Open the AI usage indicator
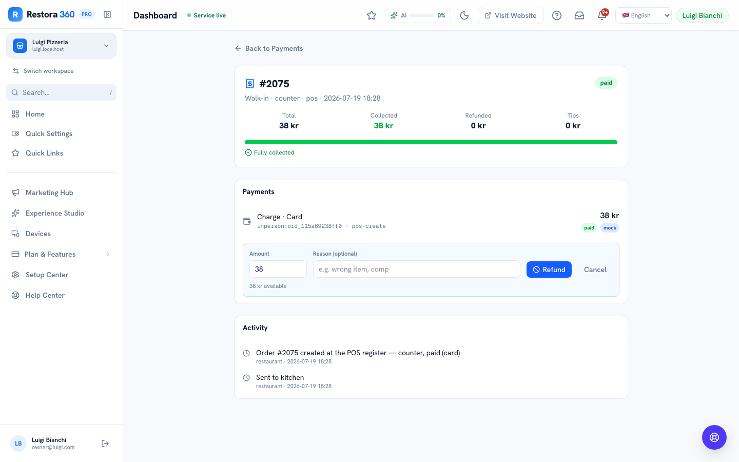Screen dimensions: 739x462 coord(418,15)
